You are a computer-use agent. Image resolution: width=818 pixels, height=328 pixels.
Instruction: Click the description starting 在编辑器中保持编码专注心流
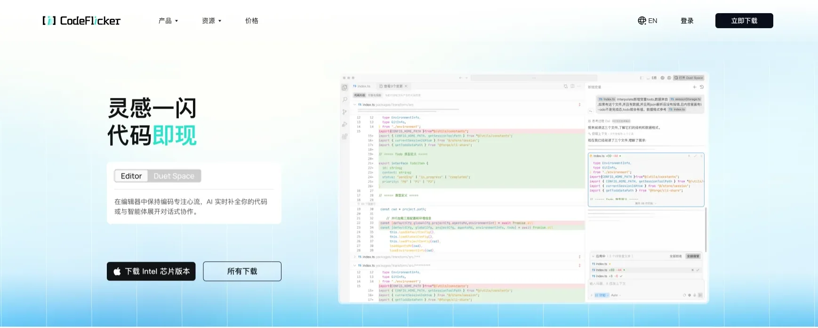click(191, 206)
